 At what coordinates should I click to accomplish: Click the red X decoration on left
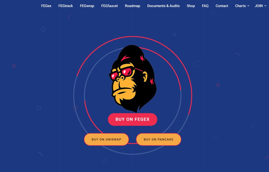[x=14, y=66]
